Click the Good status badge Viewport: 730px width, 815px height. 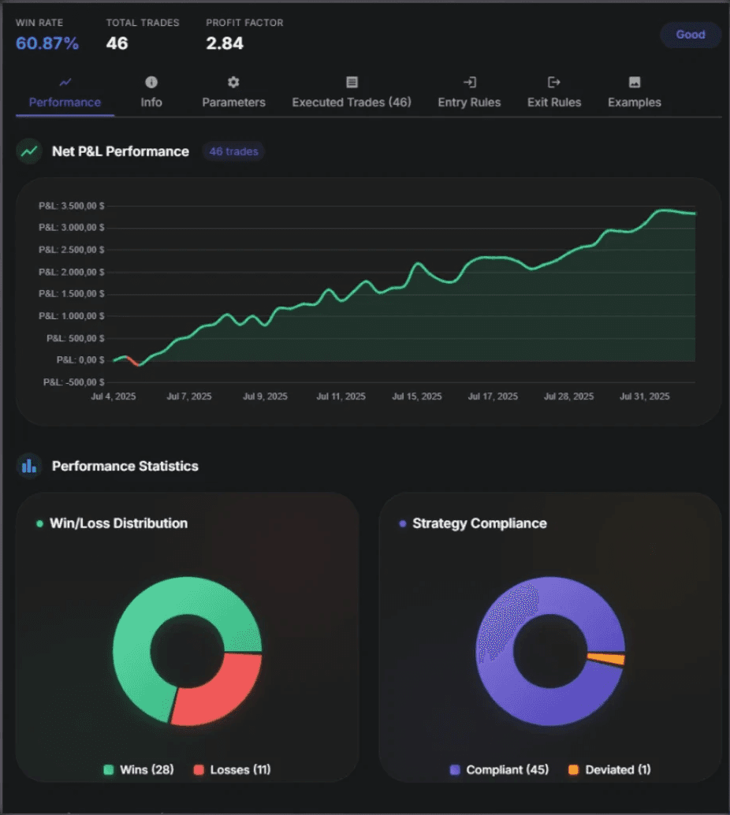click(690, 35)
